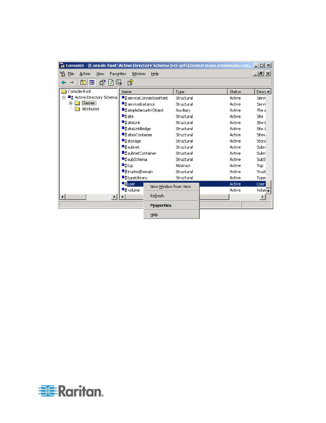
Task: Collapse the Active Directory Schema tree node
Action: 64,98
